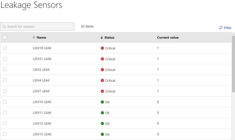Open the Filter options
The image size is (235, 140).
point(227,28)
